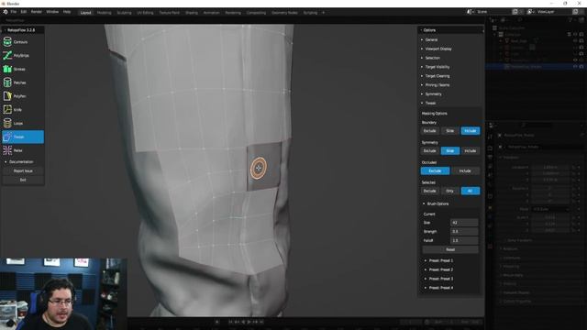Switch to the Geometry Nodes workspace tab
Screen dimensions: 587x330
(x=285, y=13)
